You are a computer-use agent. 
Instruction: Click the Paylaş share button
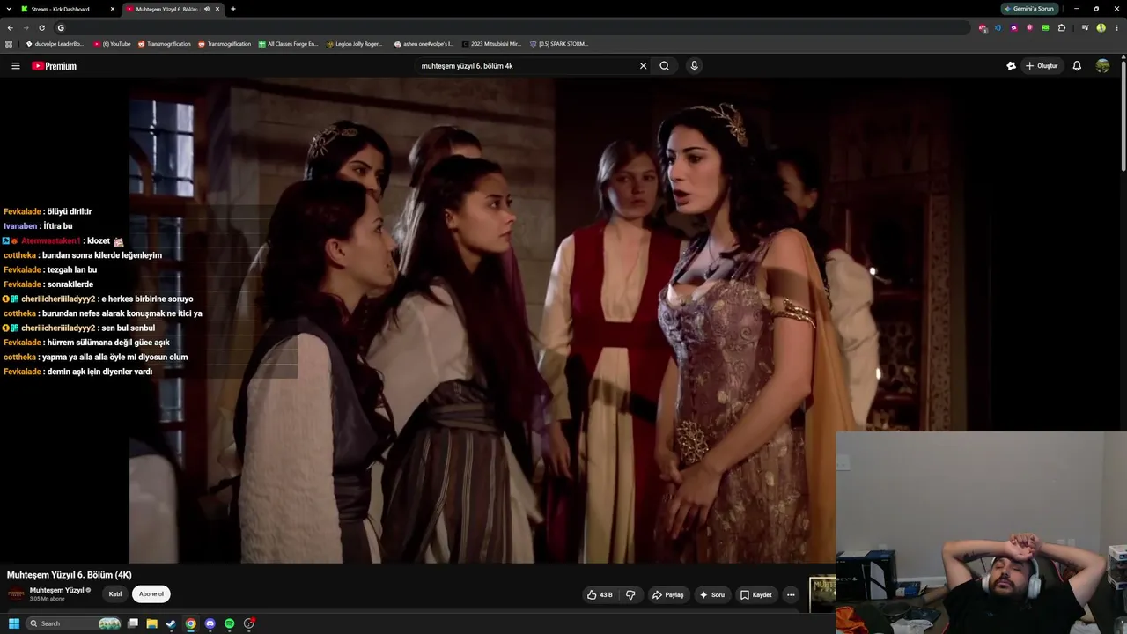pyautogui.click(x=667, y=595)
